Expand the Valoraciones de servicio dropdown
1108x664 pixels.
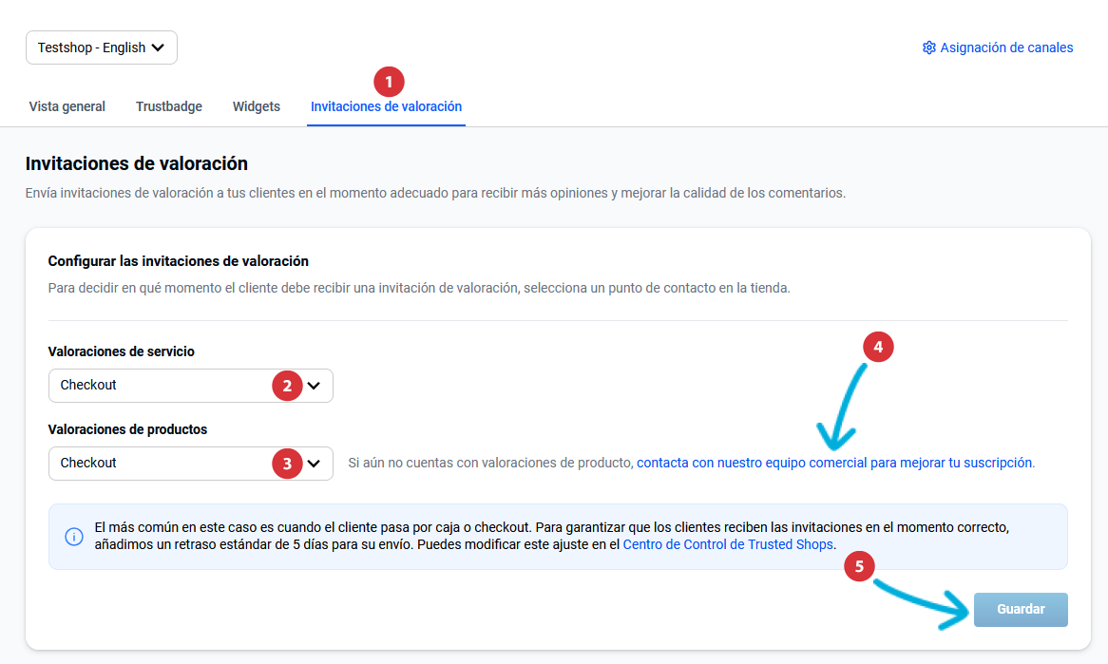pos(190,386)
